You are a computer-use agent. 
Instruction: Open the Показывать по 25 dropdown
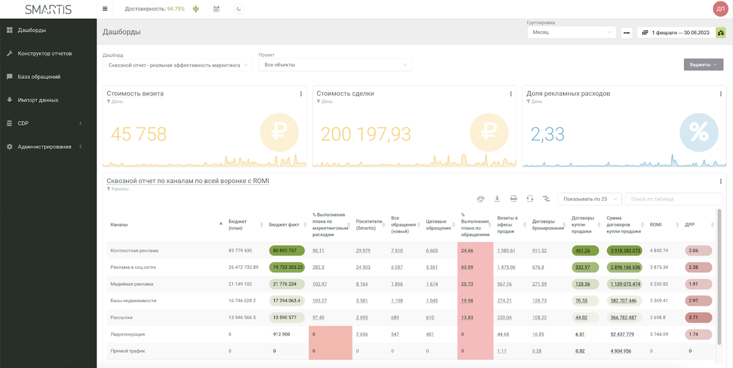(x=589, y=199)
